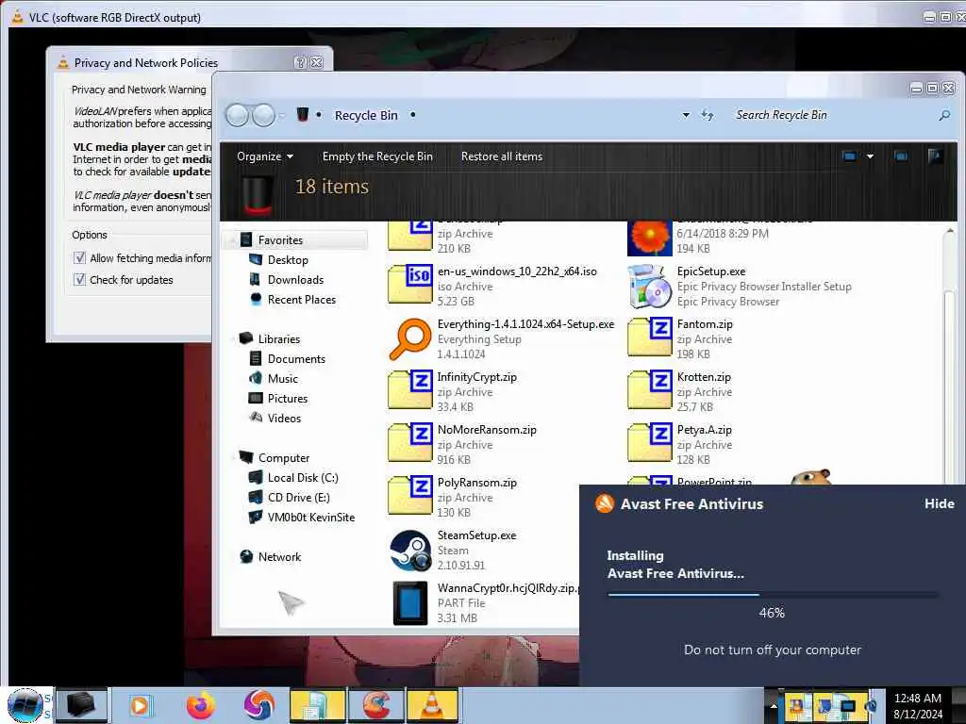The width and height of the screenshot is (966, 724).
Task: Select Computer in navigation pane
Action: [283, 457]
